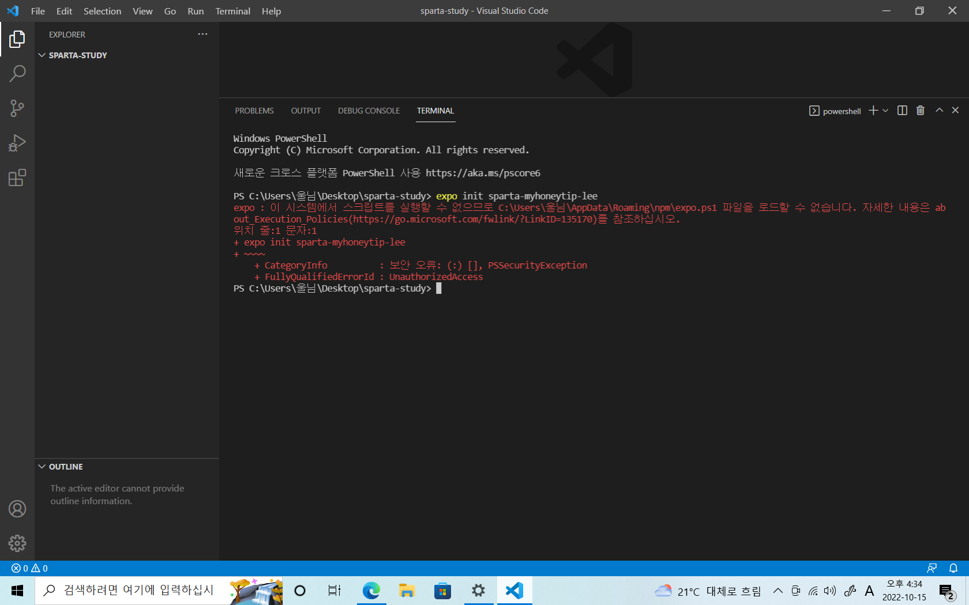
Task: Open the Help menu
Action: pos(271,11)
